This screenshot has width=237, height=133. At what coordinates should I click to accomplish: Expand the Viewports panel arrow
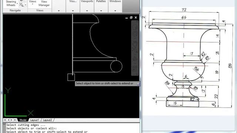click(87, 11)
